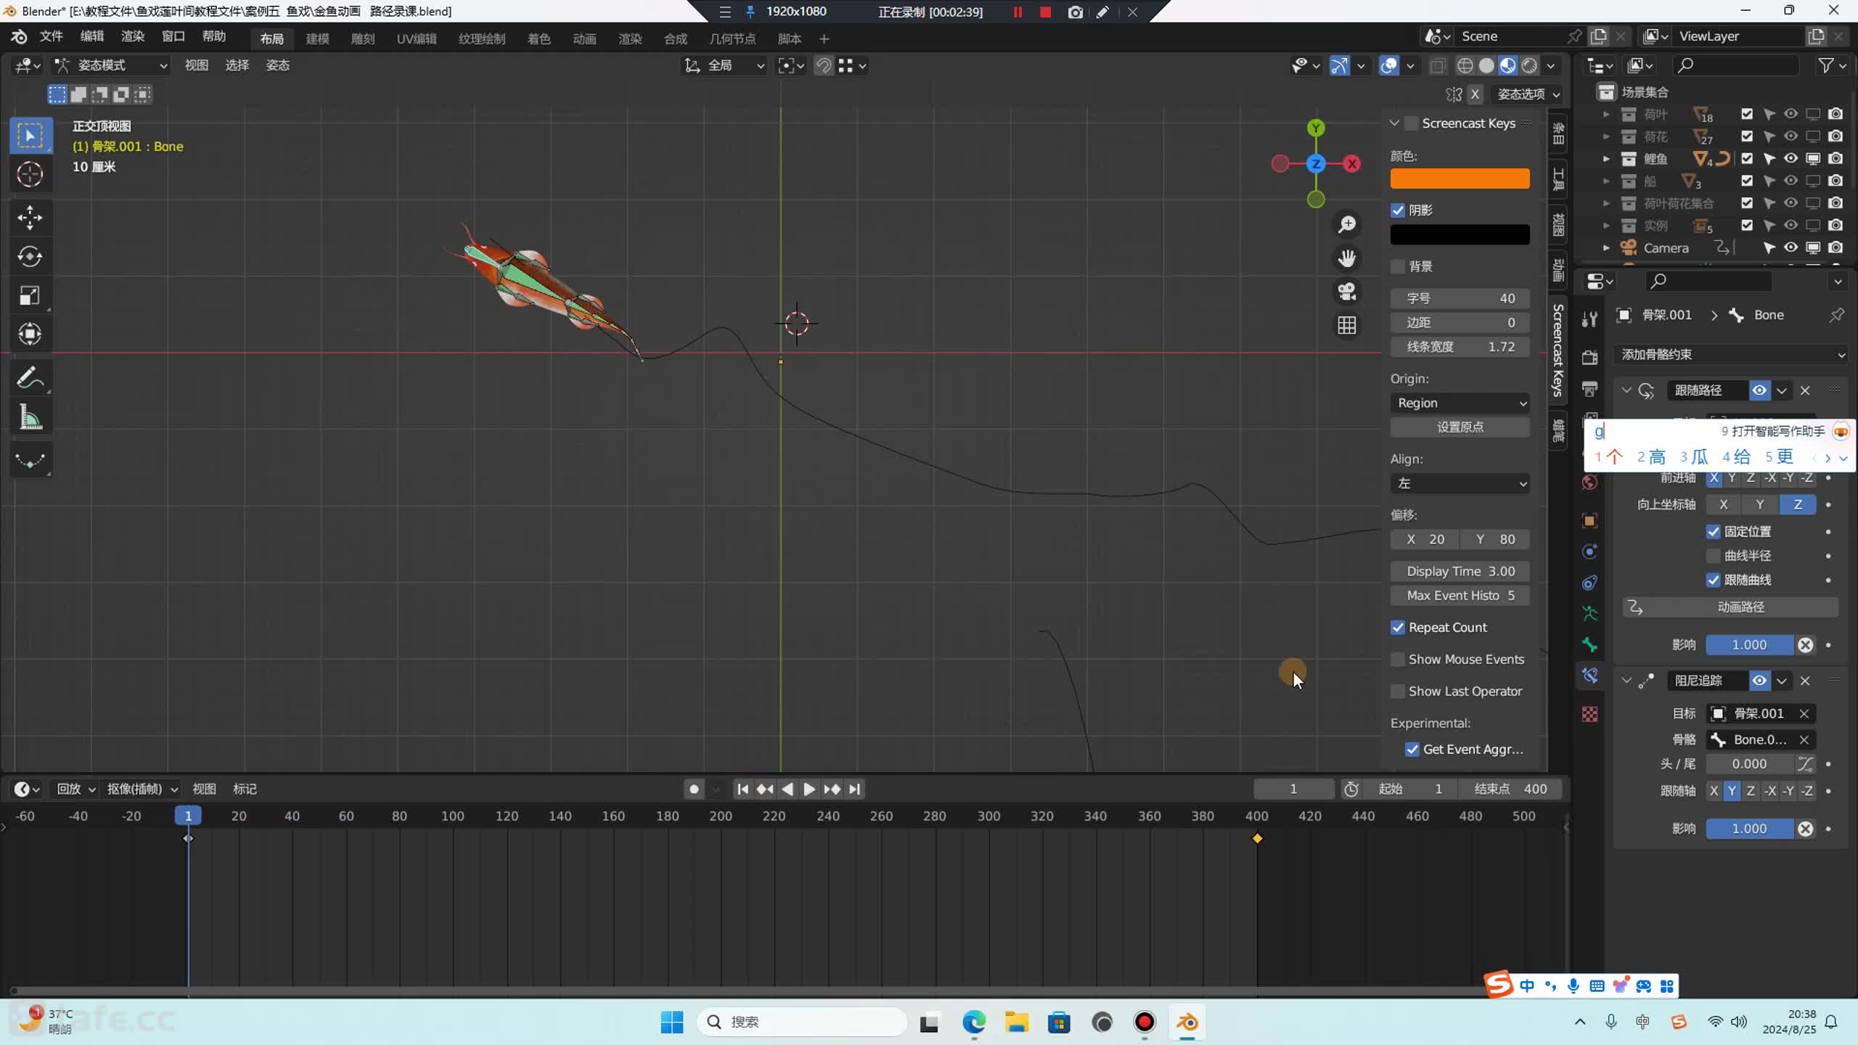The width and height of the screenshot is (1858, 1045).
Task: Switch orthographic perspective grid icon
Action: pos(1347,326)
